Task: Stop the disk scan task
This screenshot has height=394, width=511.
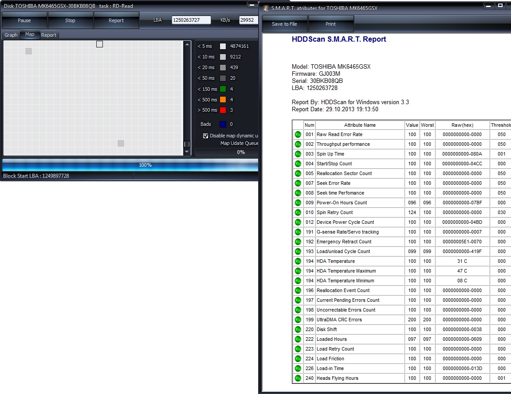Action: click(x=70, y=20)
